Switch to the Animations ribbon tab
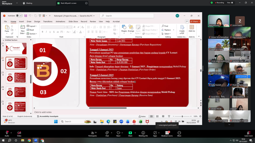This screenshot has height=143, width=255. [x=60, y=21]
